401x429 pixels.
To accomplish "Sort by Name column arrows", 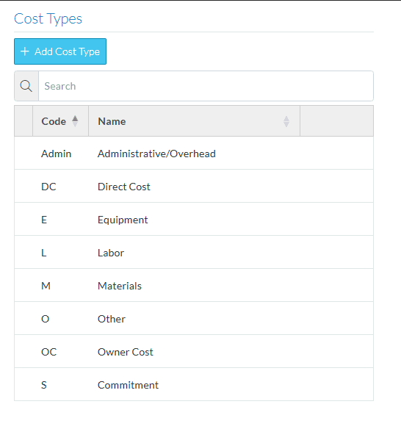I will tap(286, 121).
